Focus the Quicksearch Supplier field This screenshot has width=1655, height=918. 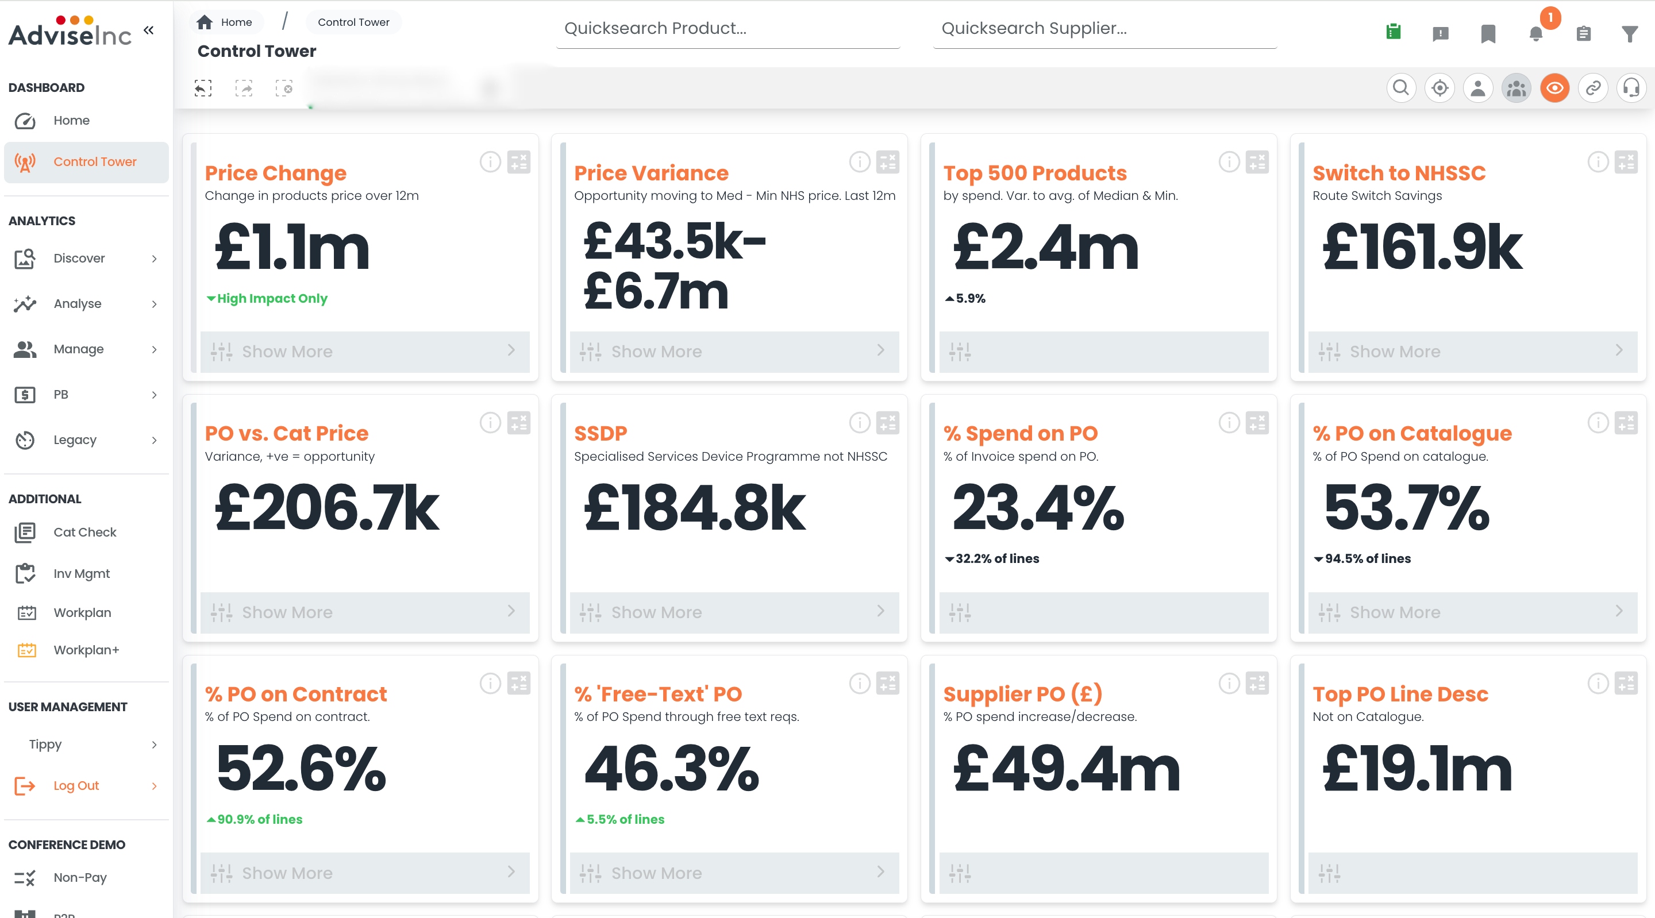pyautogui.click(x=1104, y=29)
